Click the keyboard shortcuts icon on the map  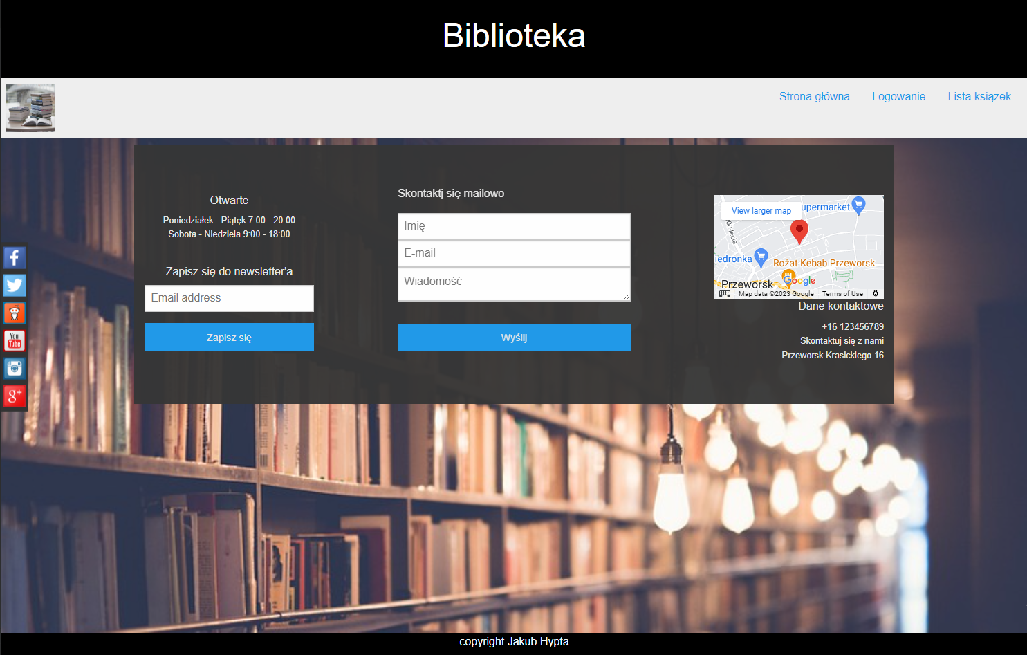coord(723,293)
